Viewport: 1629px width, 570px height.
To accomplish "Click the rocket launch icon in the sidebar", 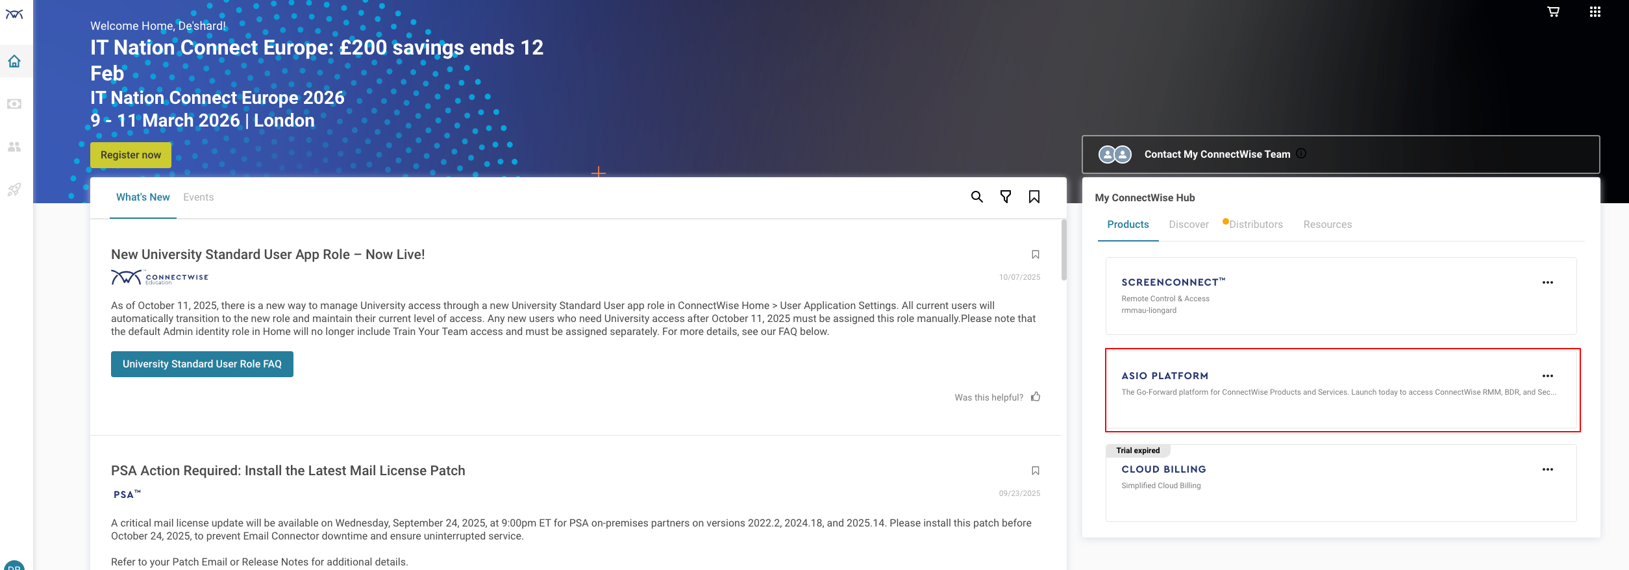I will pyautogui.click(x=14, y=190).
